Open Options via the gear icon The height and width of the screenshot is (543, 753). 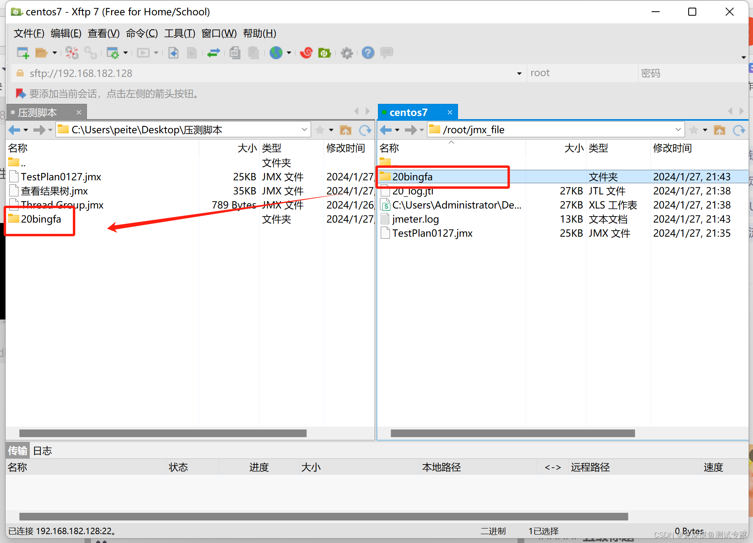347,53
